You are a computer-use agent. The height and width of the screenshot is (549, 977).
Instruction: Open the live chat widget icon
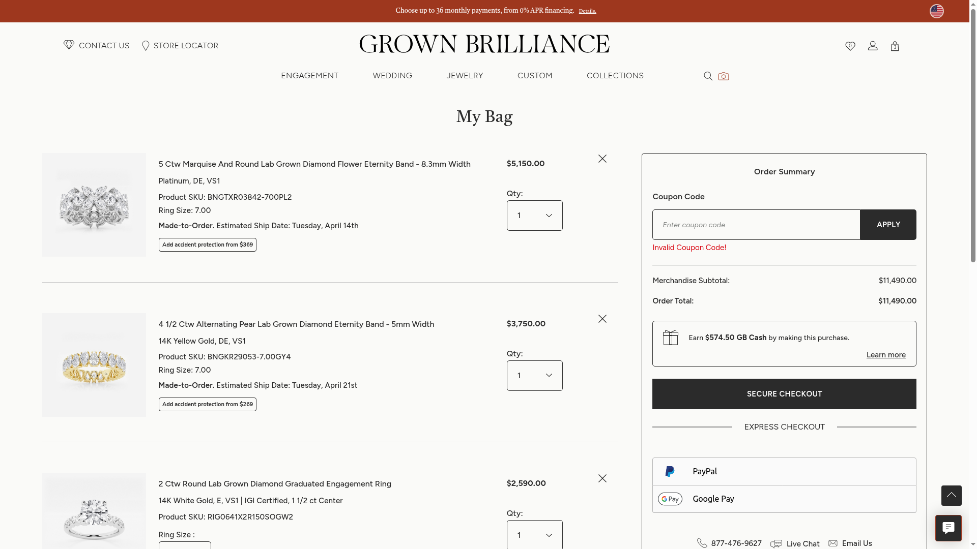948,528
